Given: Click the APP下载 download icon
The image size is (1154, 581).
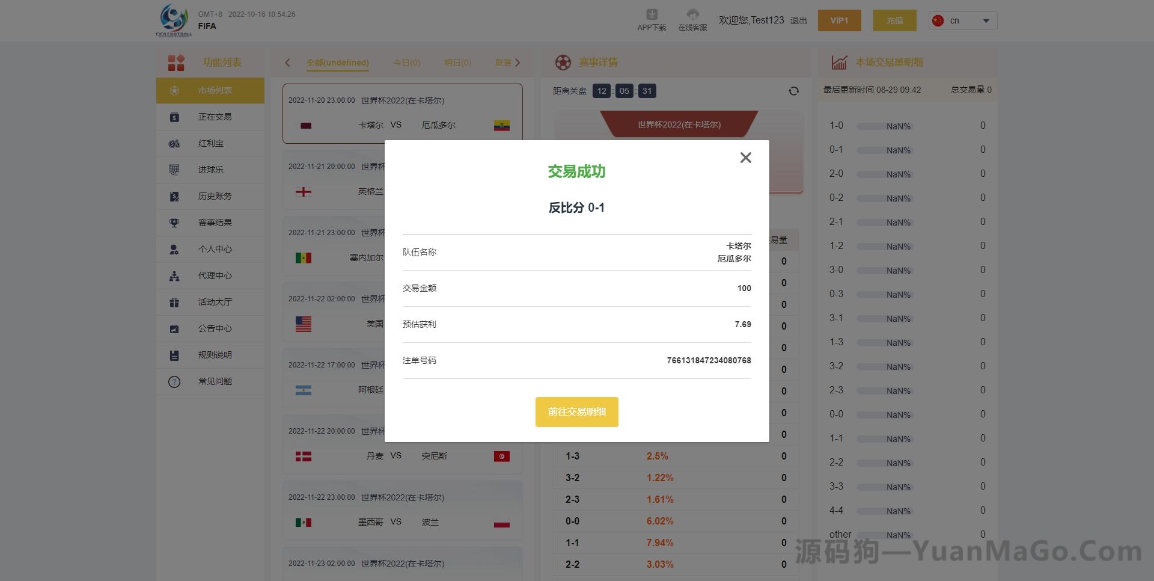Looking at the screenshot, I should coord(651,14).
